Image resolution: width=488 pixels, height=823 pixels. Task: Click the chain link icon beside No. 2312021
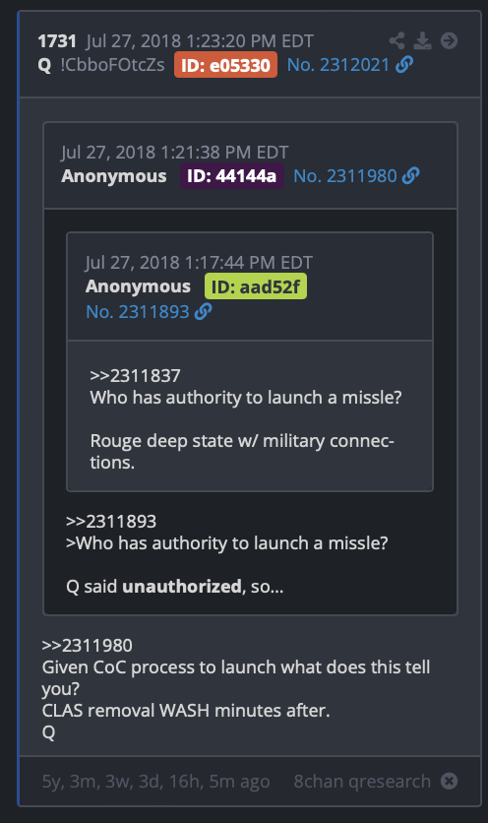point(404,65)
